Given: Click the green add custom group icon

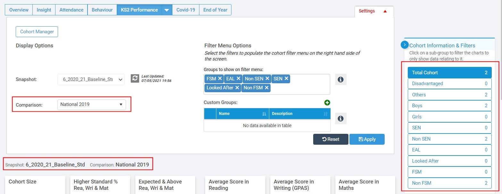Looking at the screenshot, I should click(x=327, y=103).
